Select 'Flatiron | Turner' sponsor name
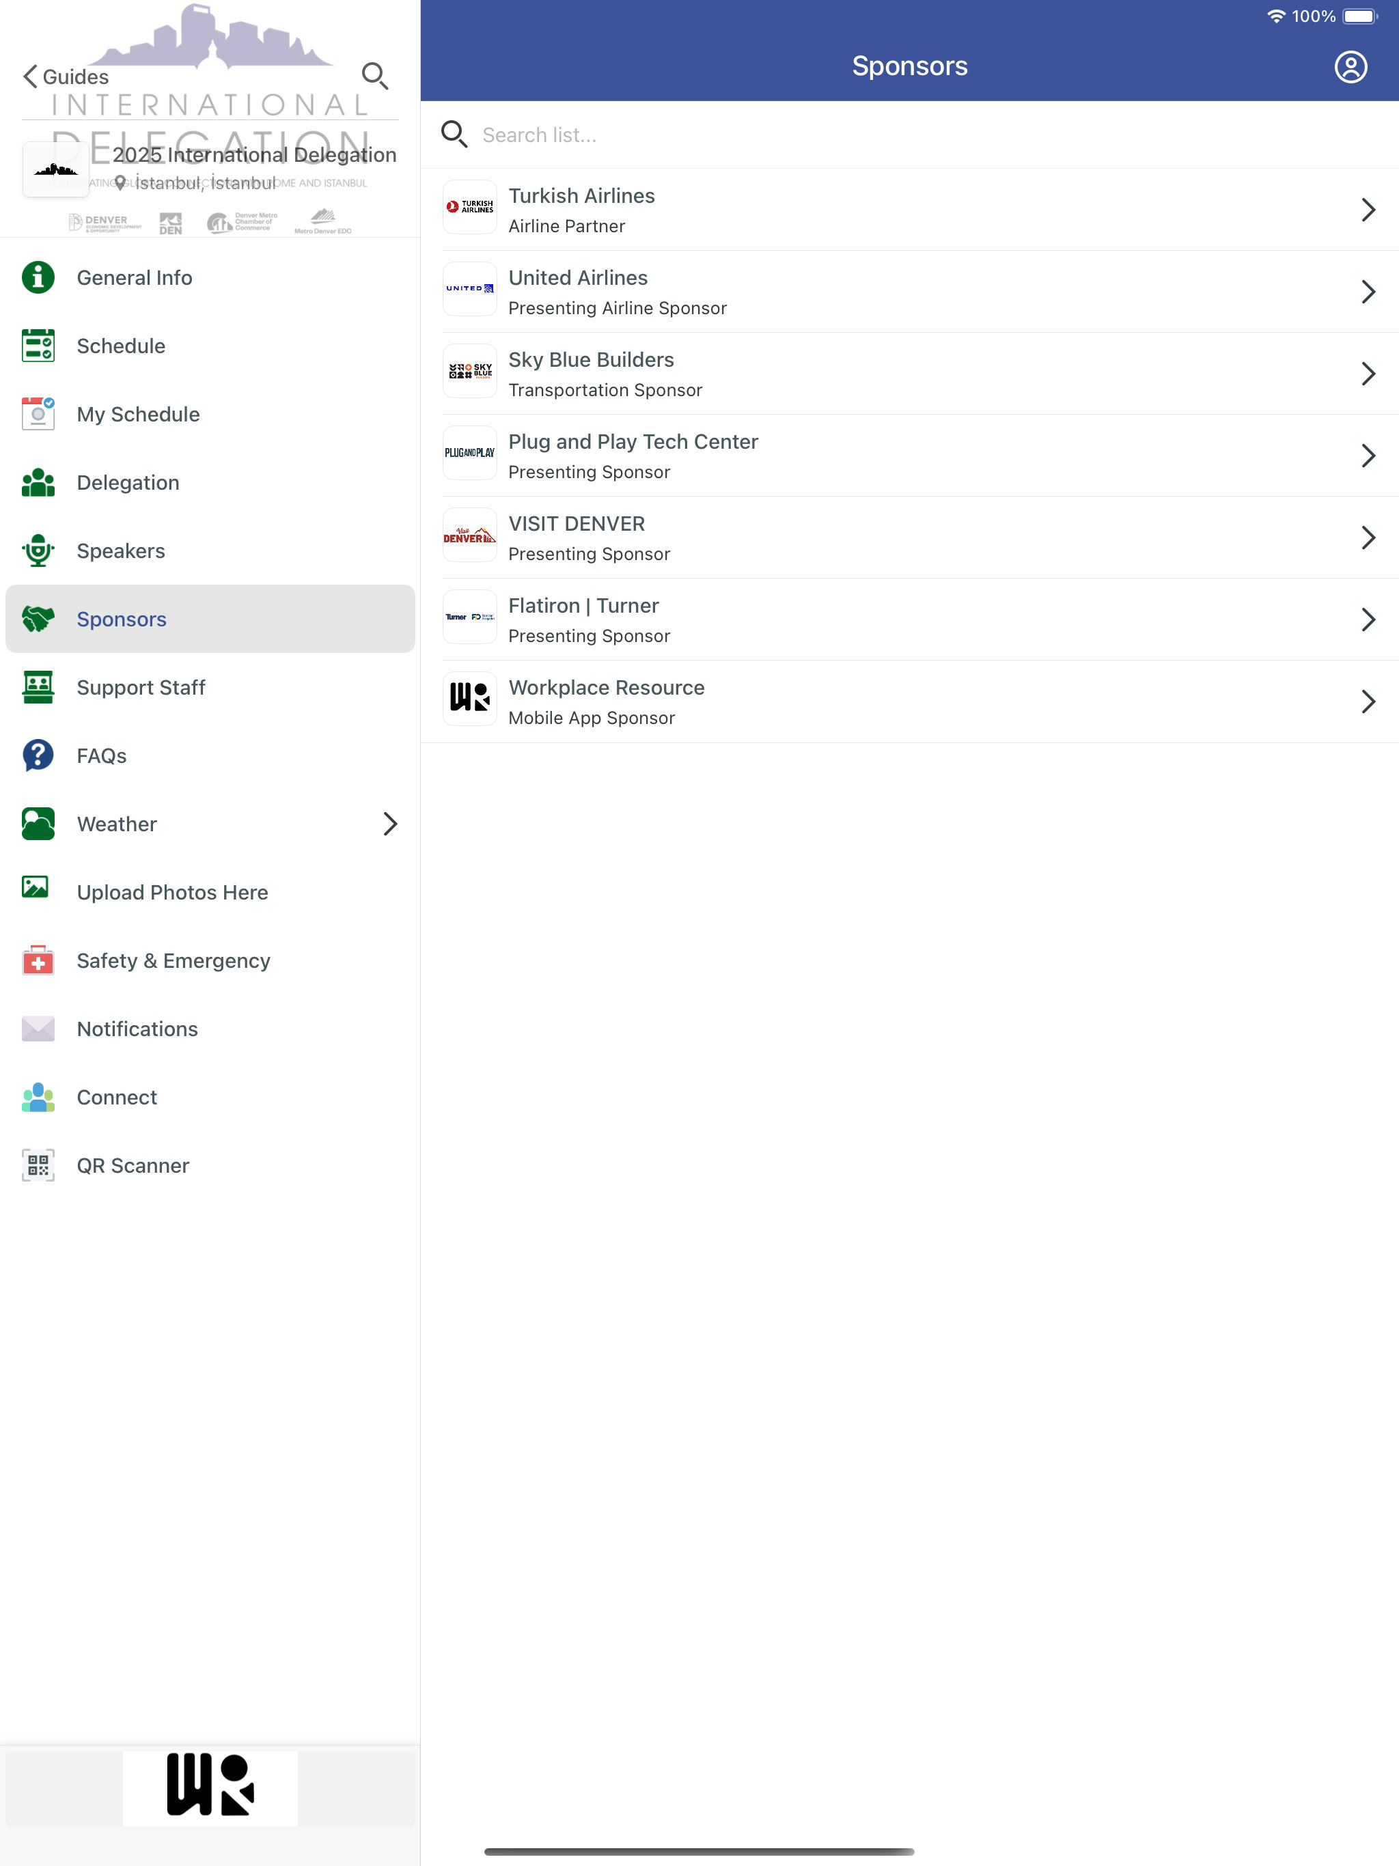Image resolution: width=1399 pixels, height=1866 pixels. 584,606
